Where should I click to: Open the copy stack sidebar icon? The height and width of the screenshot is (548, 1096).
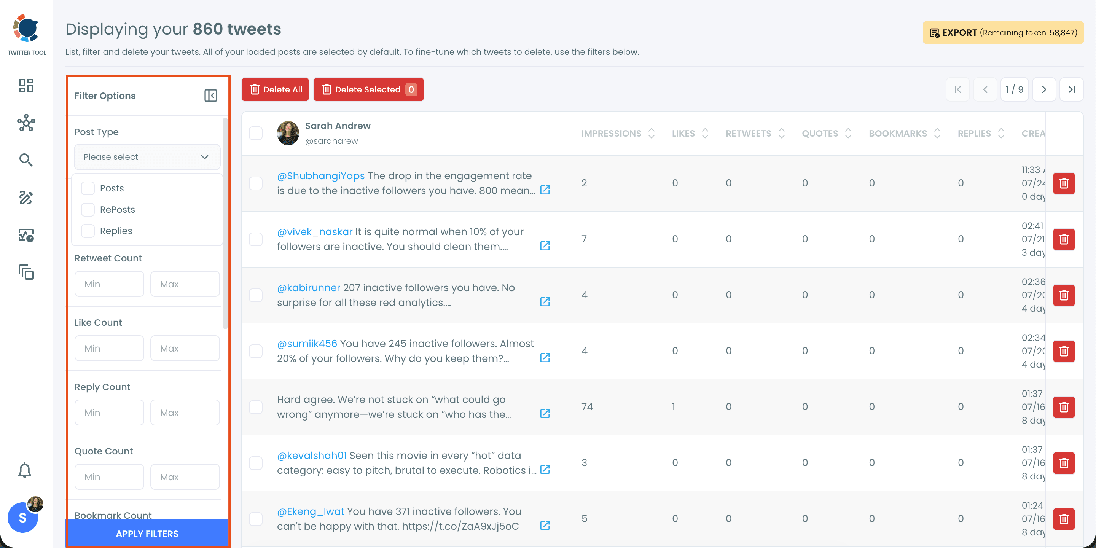click(26, 272)
